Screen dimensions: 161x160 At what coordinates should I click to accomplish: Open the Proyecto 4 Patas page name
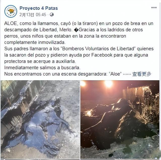(x=38, y=8)
